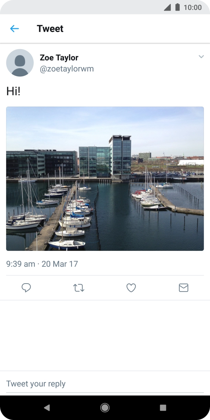Like the tweet with the heart icon

[x=131, y=288]
